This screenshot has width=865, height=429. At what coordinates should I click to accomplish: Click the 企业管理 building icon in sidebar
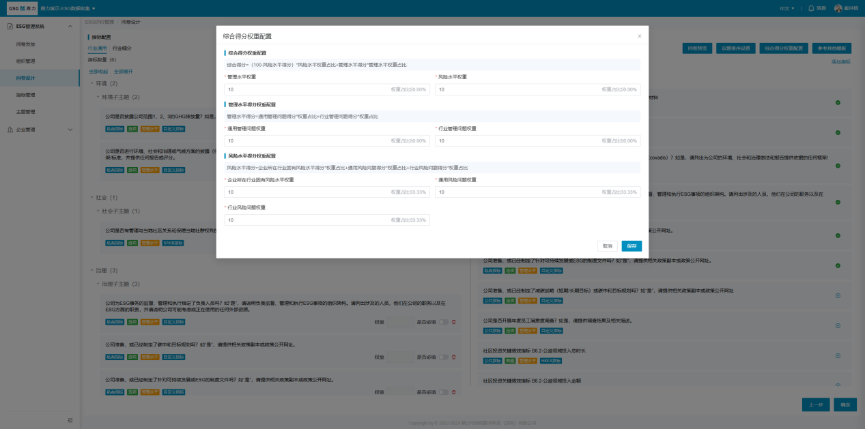pos(10,129)
